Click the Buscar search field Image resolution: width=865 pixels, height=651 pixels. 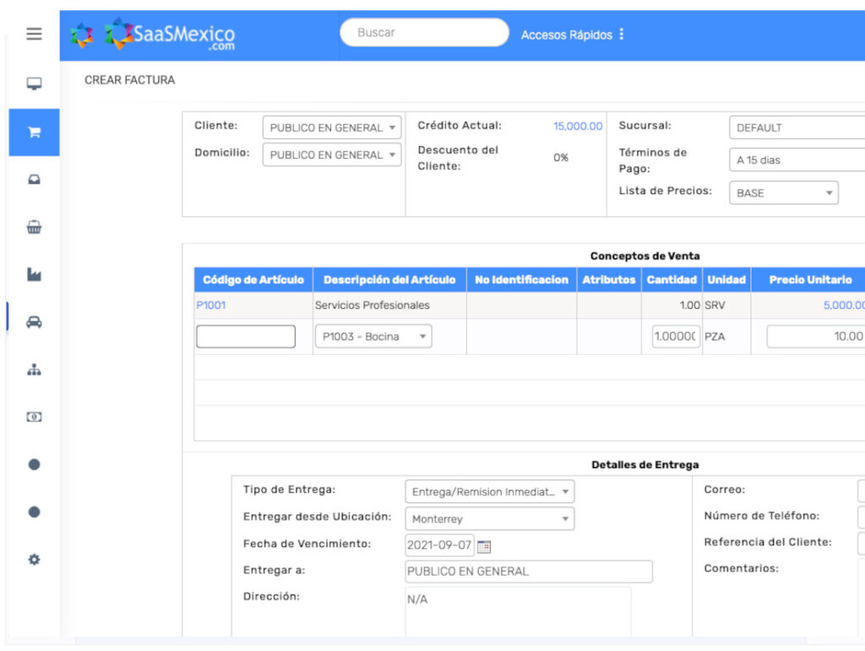424,33
